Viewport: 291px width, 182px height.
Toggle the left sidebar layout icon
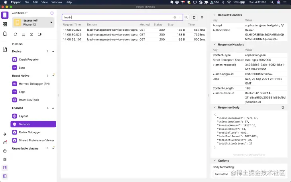(x=5, y=176)
